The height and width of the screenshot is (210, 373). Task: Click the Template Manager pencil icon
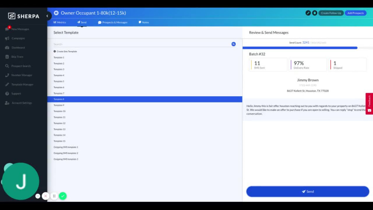click(x=7, y=84)
